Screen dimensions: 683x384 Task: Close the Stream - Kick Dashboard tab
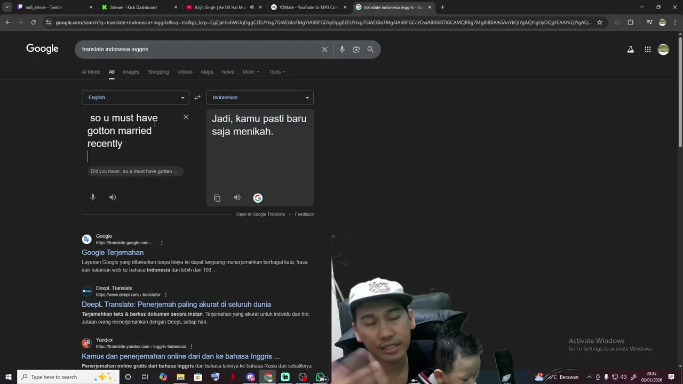click(176, 7)
